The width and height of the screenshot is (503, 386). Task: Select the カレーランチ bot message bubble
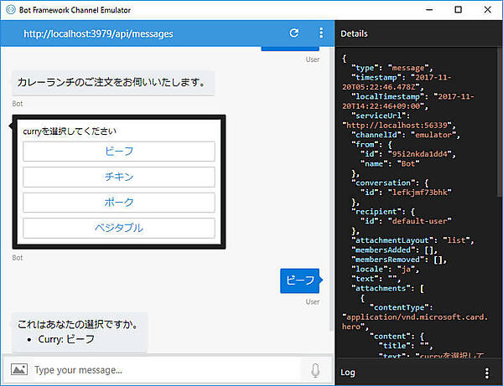click(111, 83)
